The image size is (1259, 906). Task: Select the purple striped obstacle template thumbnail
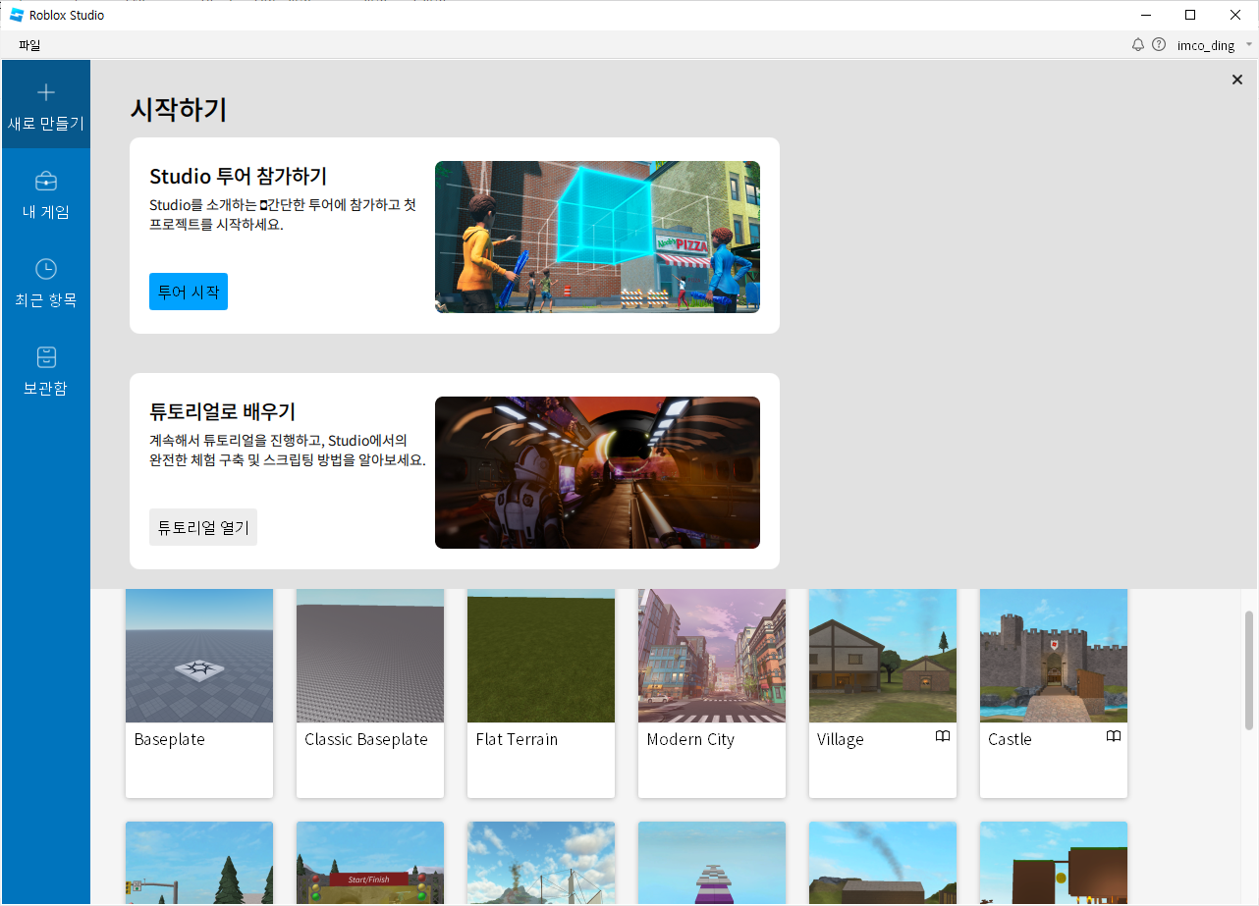[712, 864]
